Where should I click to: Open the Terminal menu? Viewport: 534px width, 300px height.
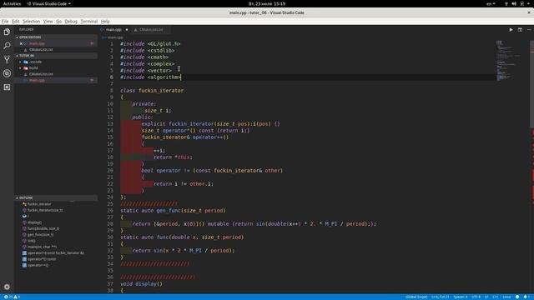click(89, 22)
